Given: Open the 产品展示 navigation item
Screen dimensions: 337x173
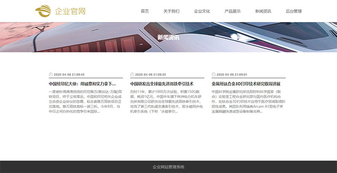Looking at the screenshot, I should click(233, 11).
